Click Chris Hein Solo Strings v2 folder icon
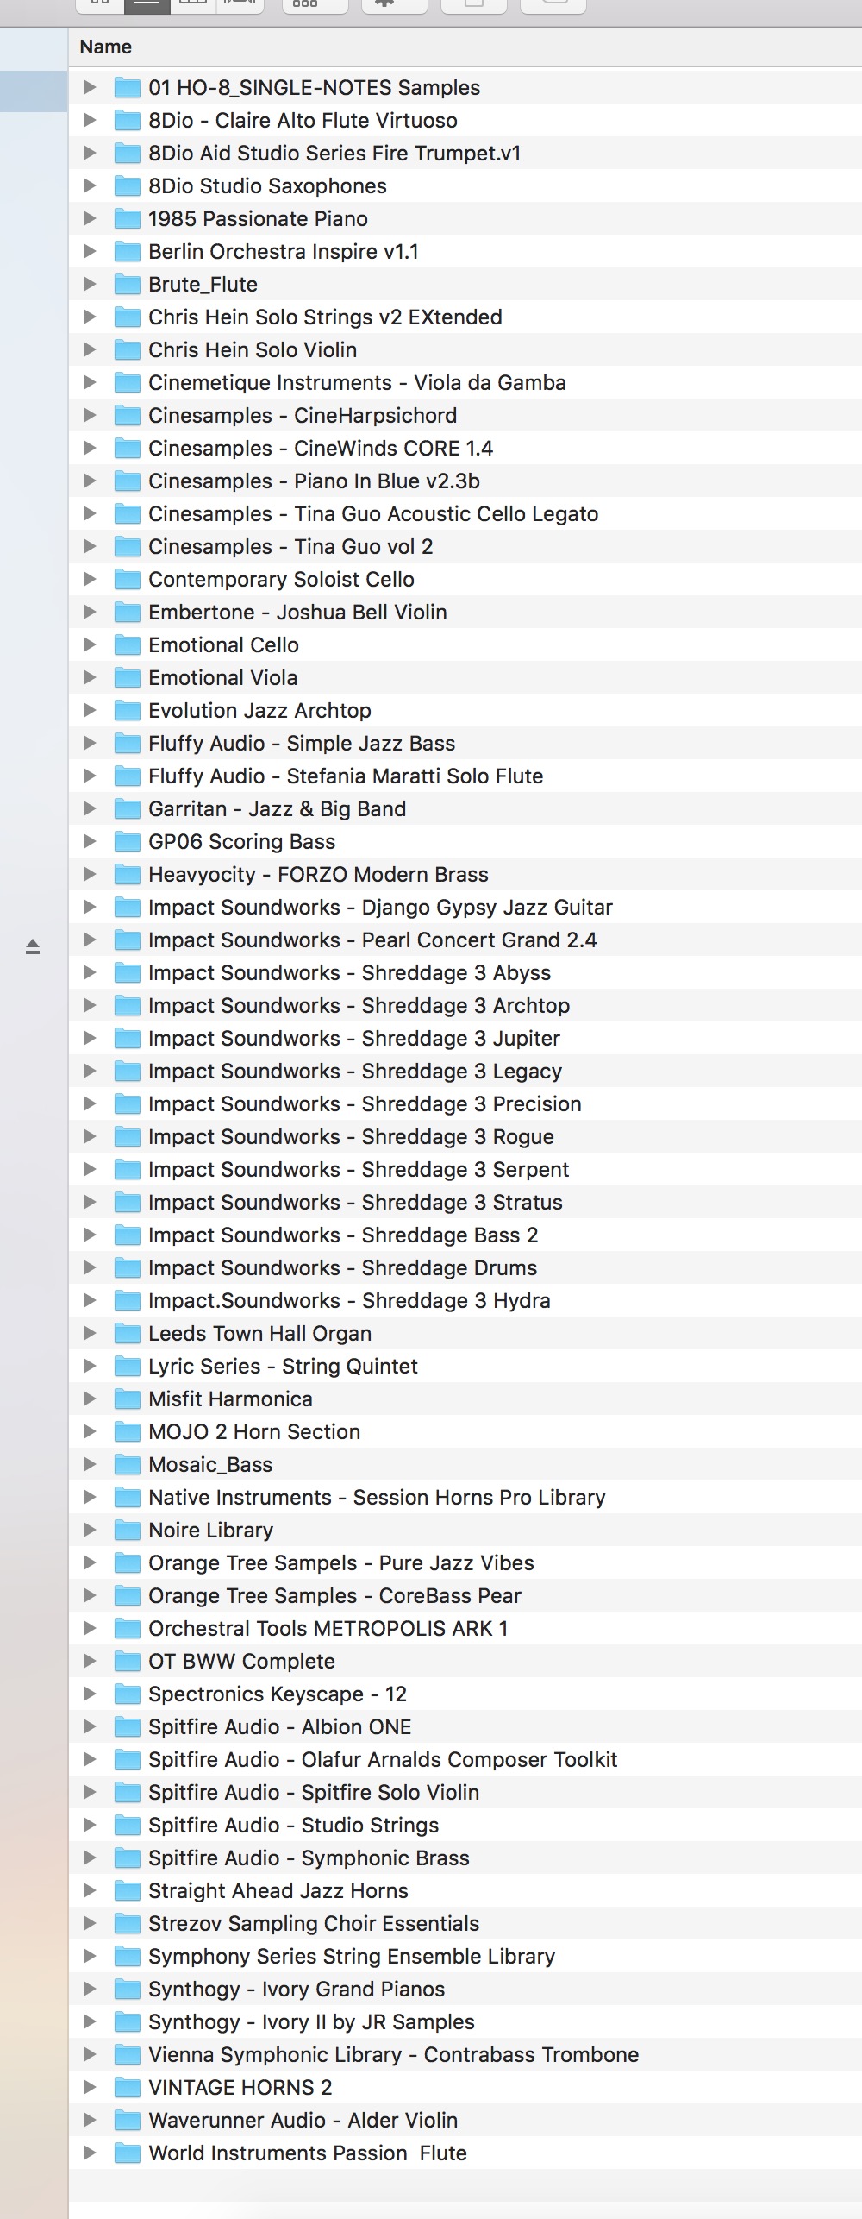The image size is (862, 2219). click(128, 317)
